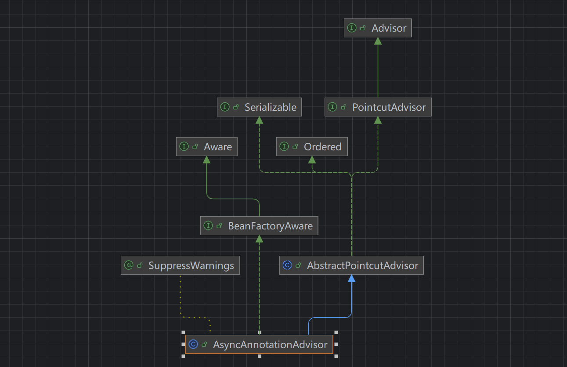Click the lock icon next to PointcutAdvisor
The image size is (567, 367).
click(343, 107)
